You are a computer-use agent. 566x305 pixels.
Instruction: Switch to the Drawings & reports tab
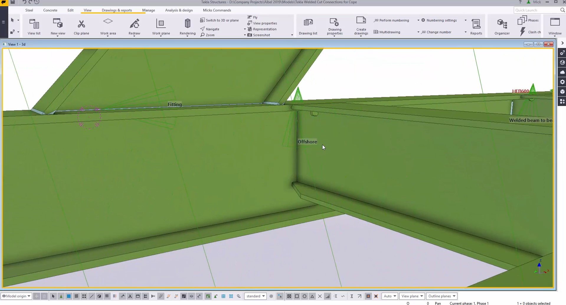tap(117, 10)
